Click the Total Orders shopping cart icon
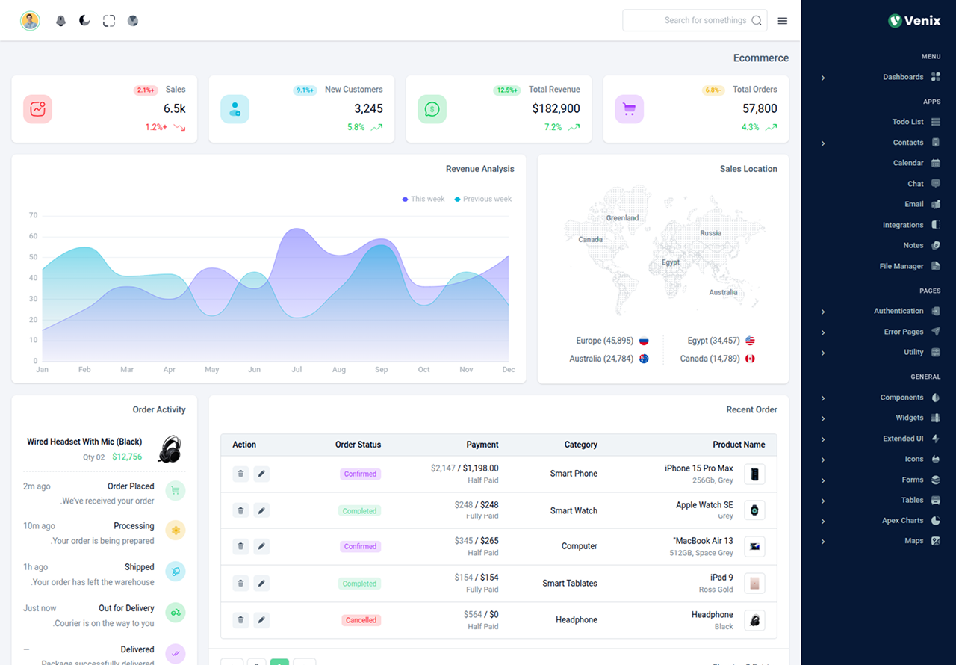 pyautogui.click(x=629, y=109)
